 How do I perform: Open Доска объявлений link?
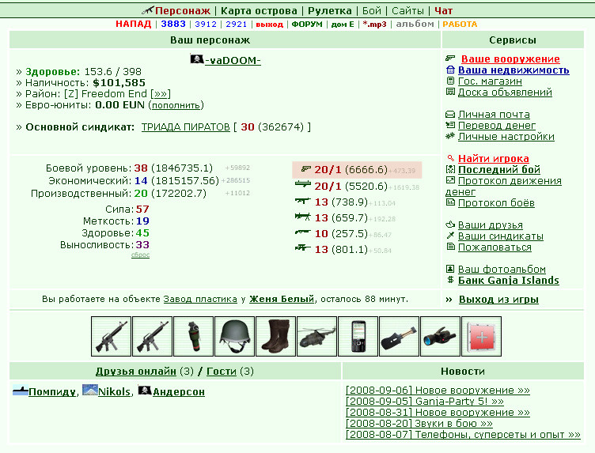coord(505,92)
